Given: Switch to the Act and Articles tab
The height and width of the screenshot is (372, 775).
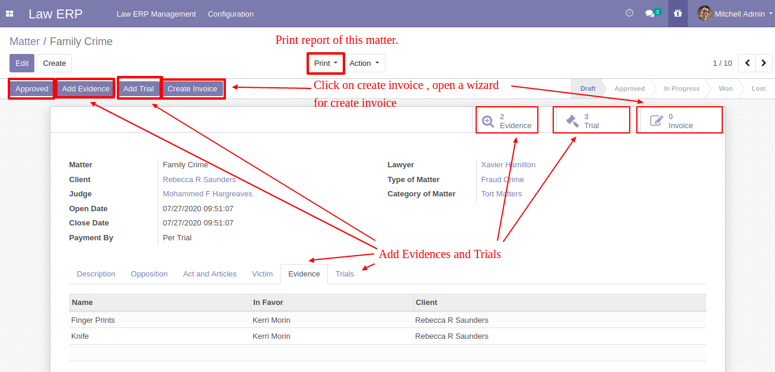Looking at the screenshot, I should (210, 274).
